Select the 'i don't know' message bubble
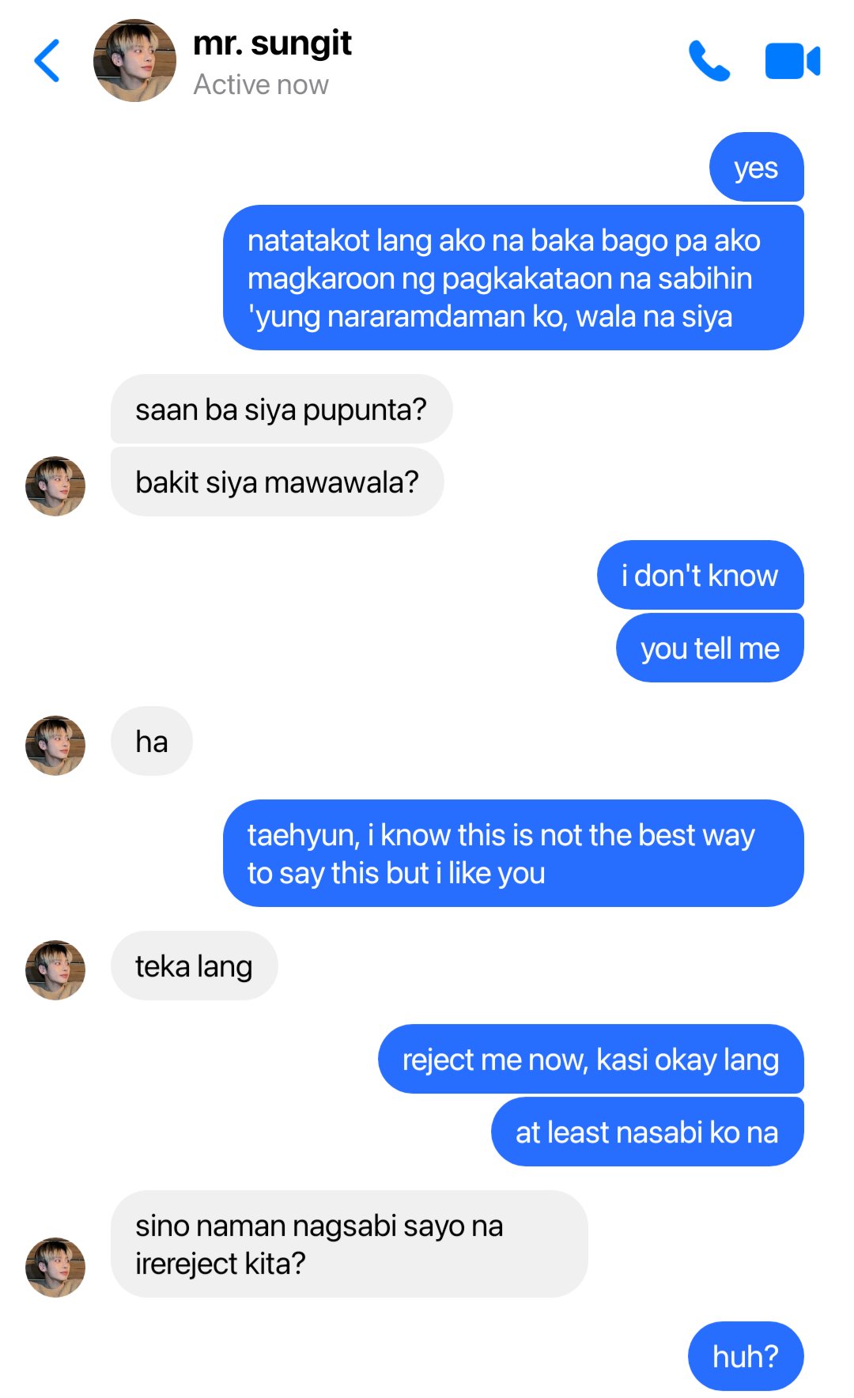This screenshot has width=854, height=1398. tap(701, 575)
